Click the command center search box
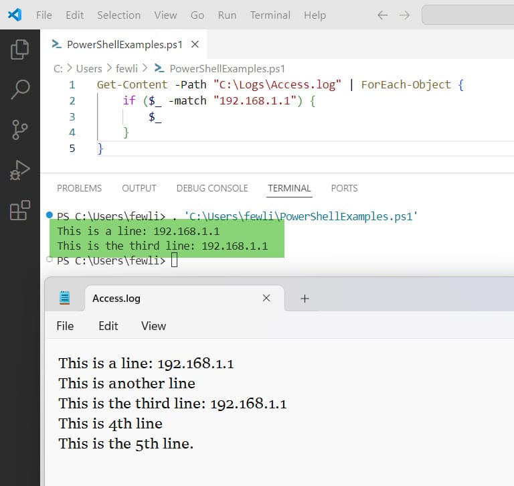This screenshot has width=514, height=486. click(x=468, y=15)
